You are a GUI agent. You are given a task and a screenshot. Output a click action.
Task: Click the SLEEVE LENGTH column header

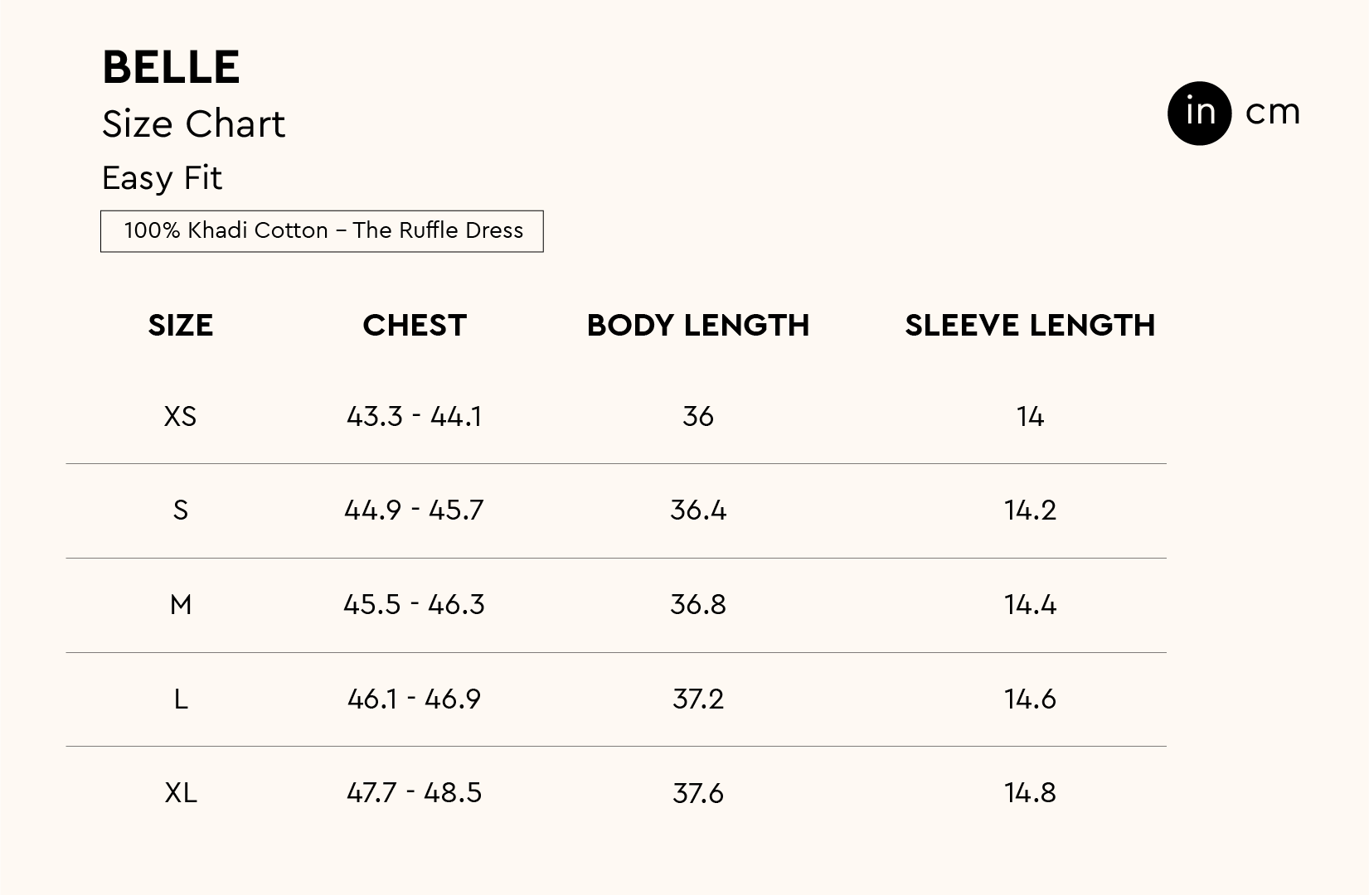[x=1029, y=325]
